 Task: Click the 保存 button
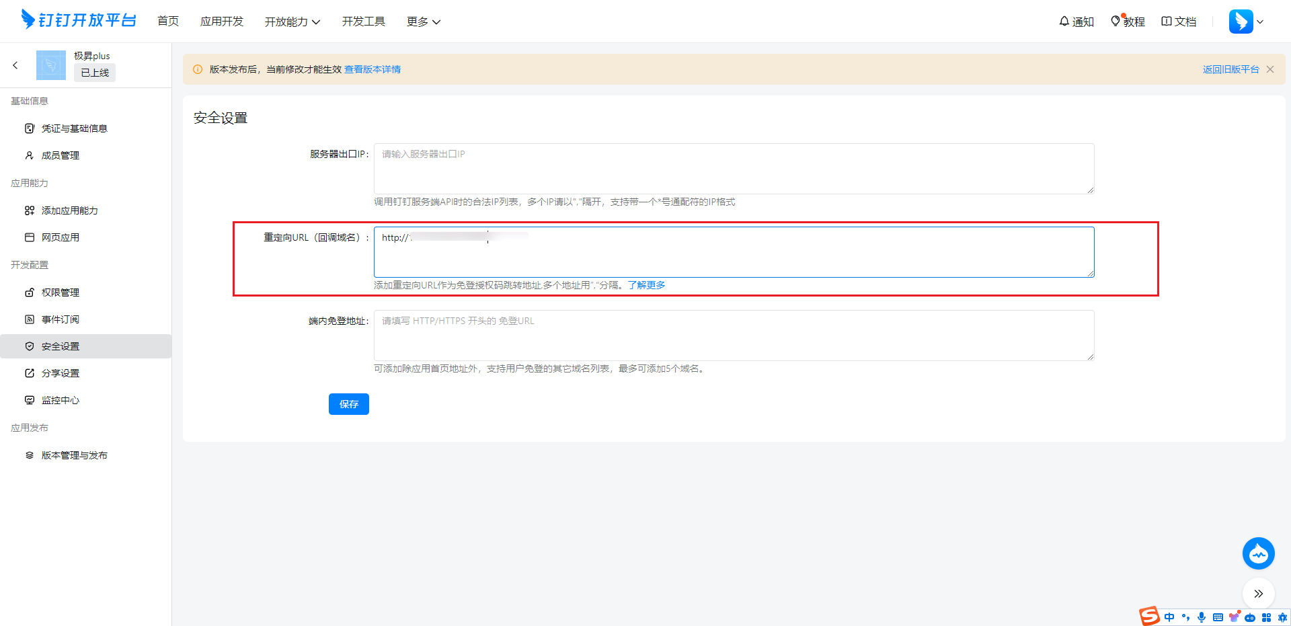coord(349,404)
